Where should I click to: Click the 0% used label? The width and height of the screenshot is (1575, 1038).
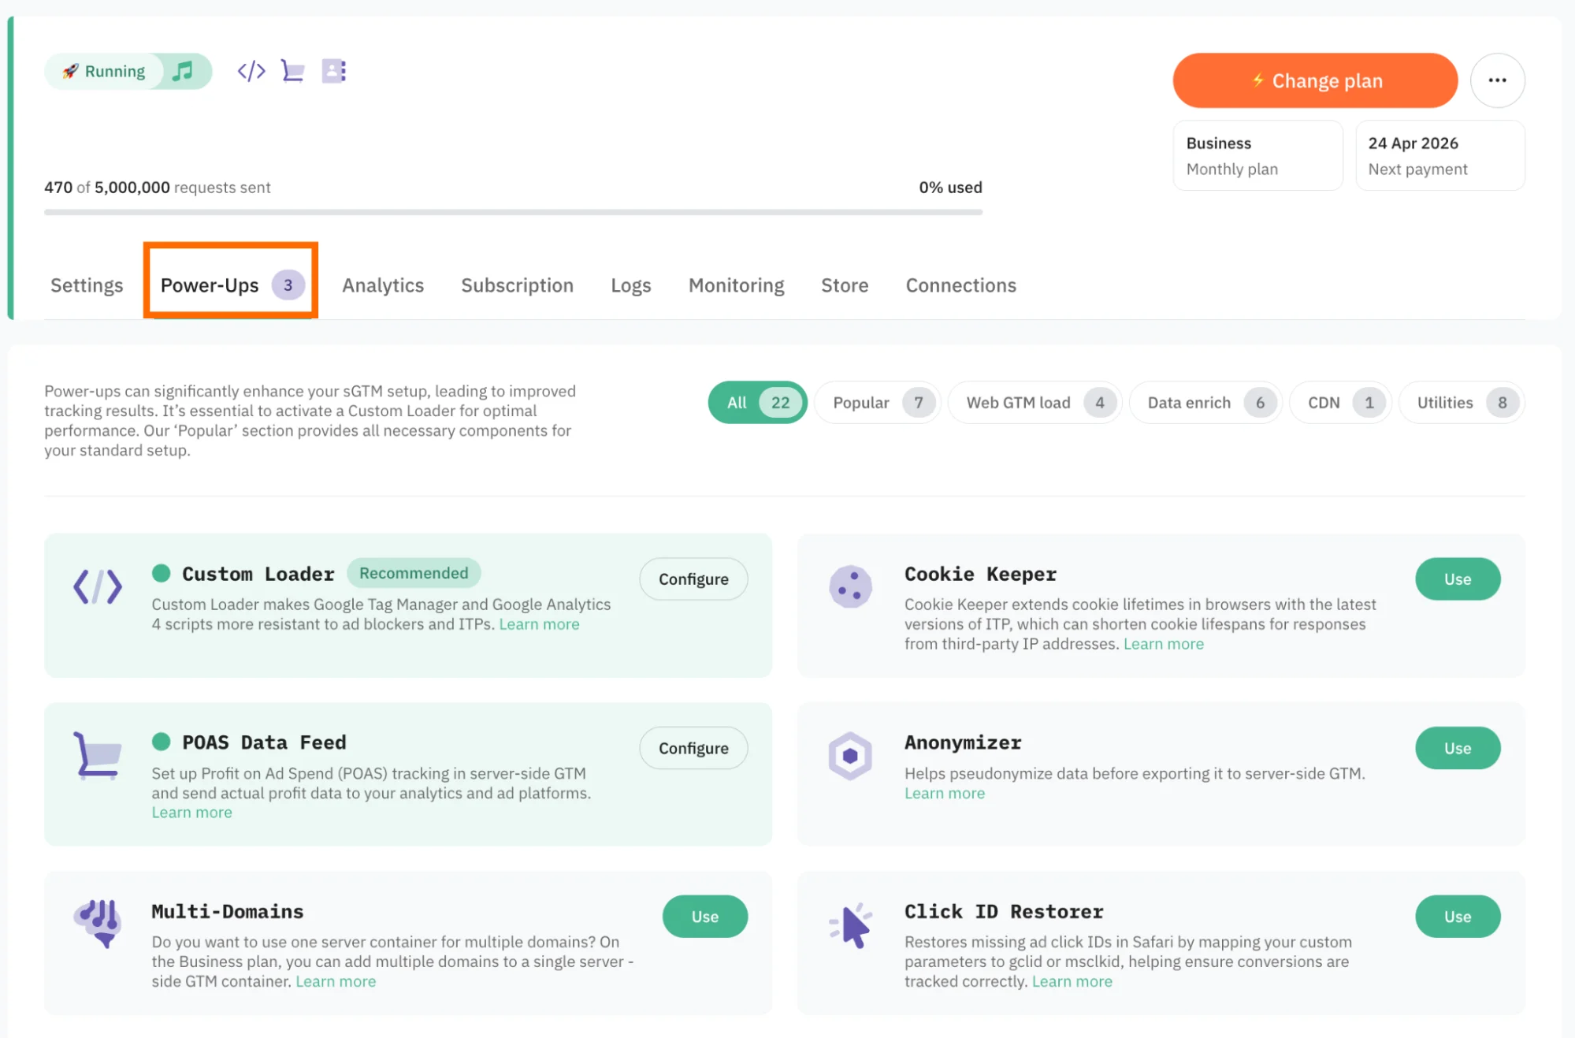coord(950,188)
